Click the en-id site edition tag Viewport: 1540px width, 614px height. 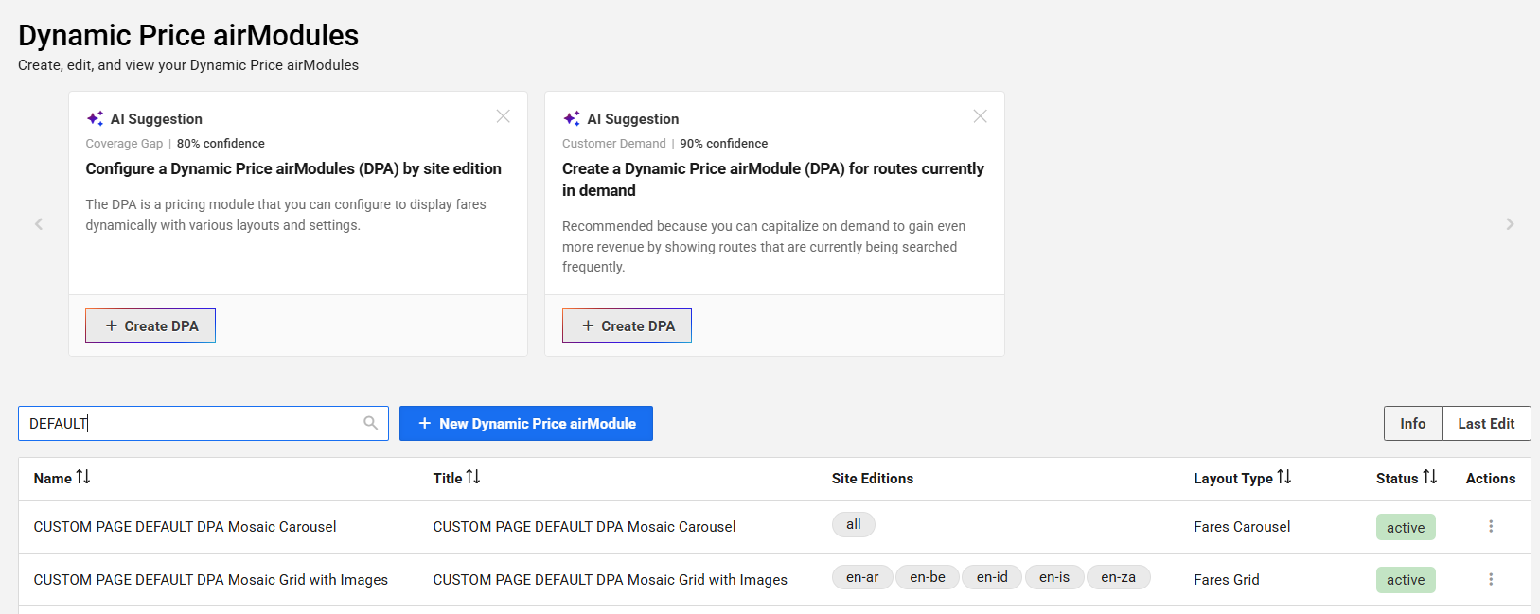click(992, 577)
